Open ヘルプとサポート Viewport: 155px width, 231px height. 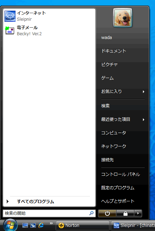(118, 201)
